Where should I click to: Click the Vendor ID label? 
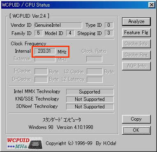coord(21,25)
